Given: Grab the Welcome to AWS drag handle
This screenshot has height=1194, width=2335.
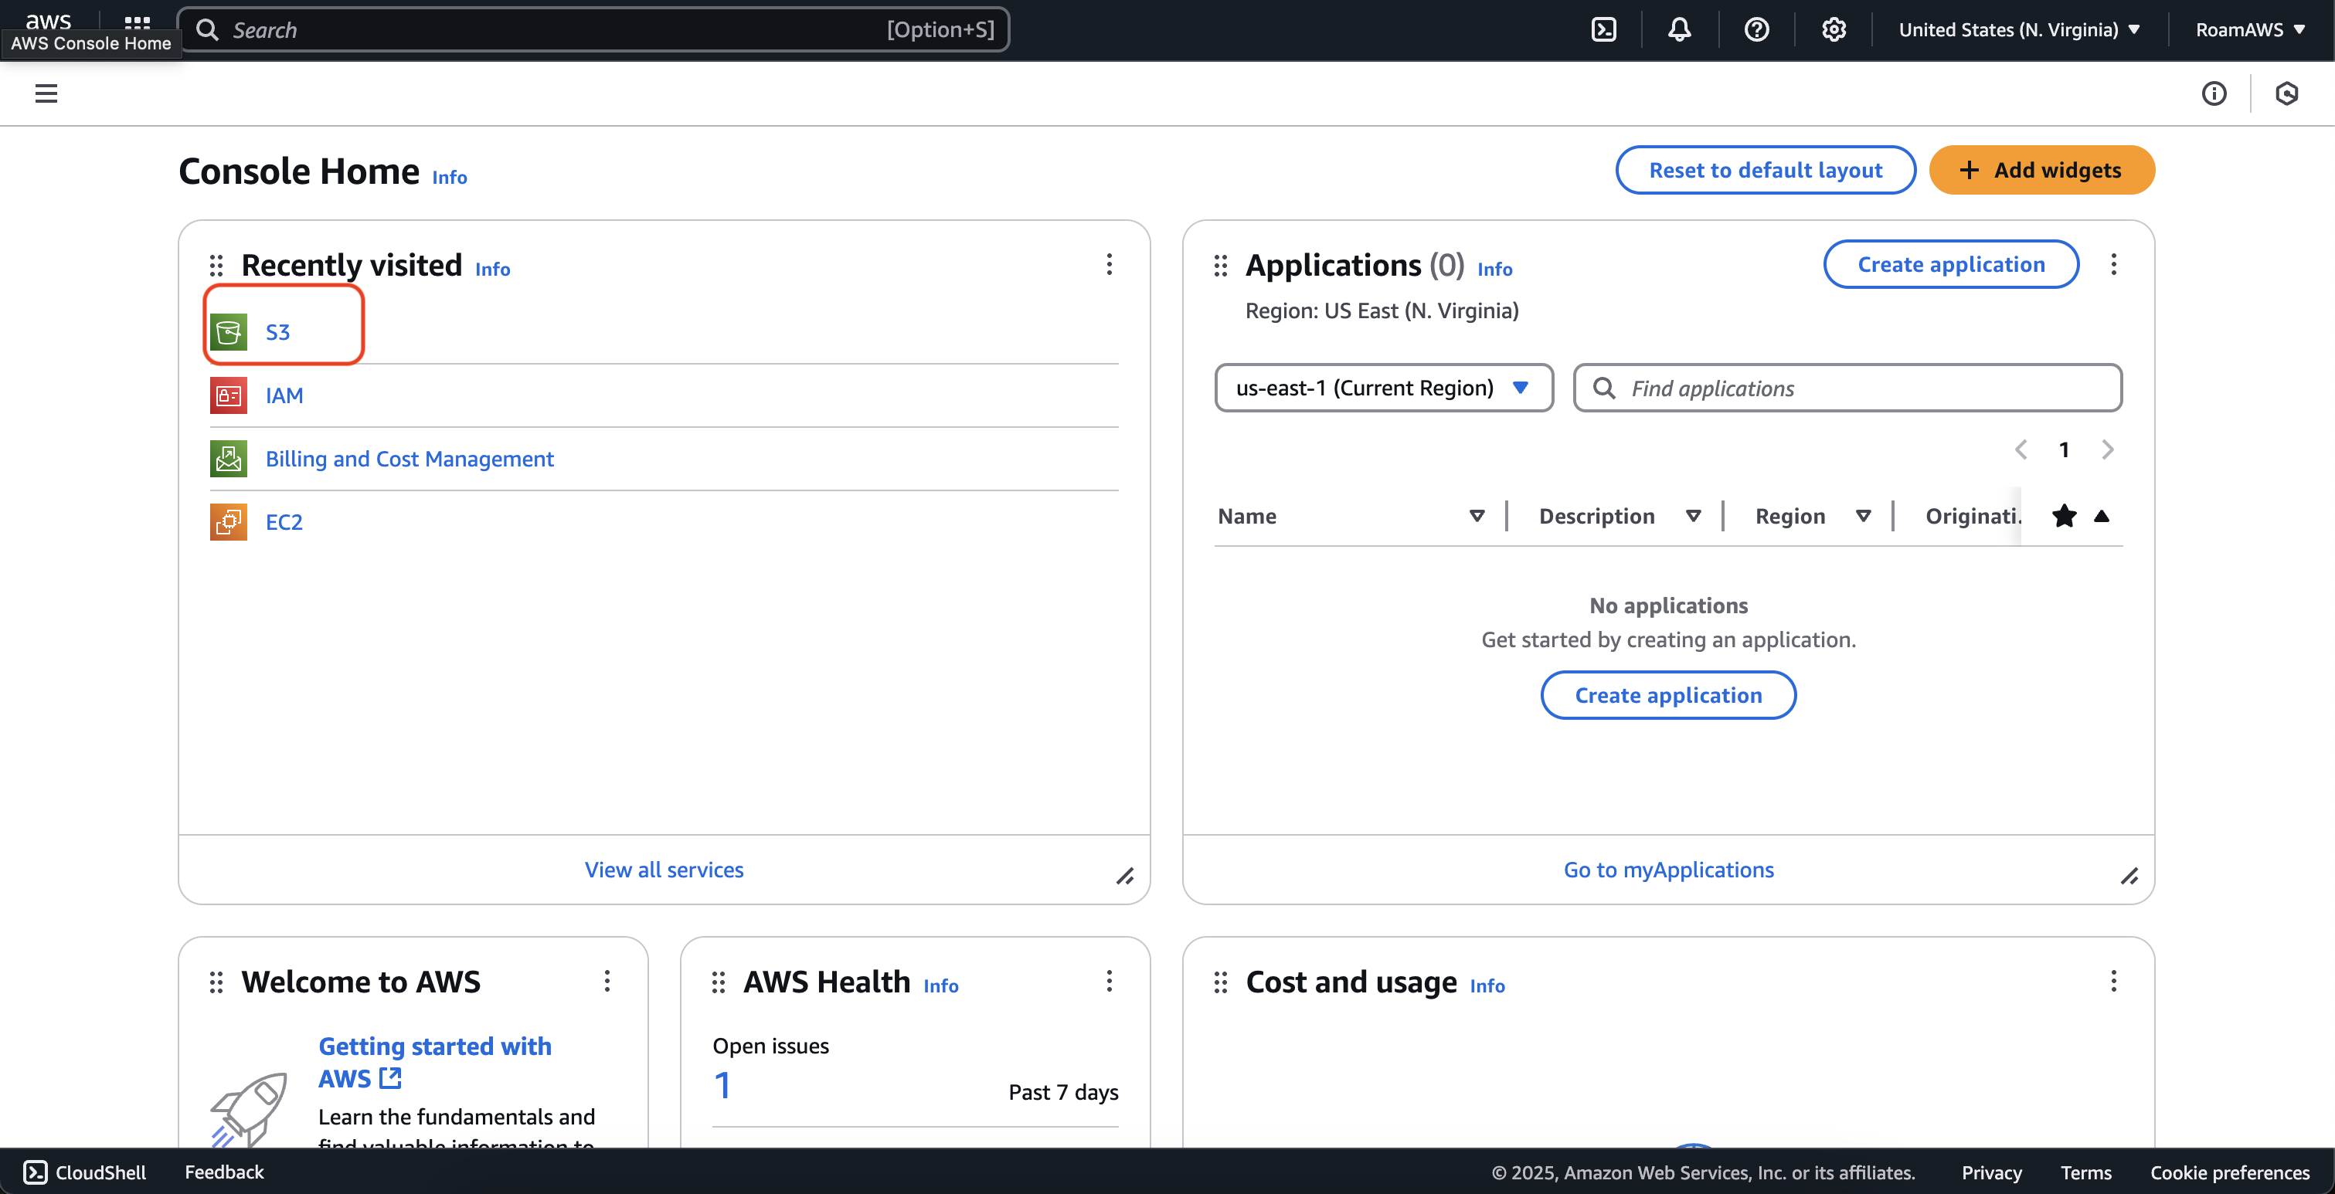Looking at the screenshot, I should click(x=216, y=982).
